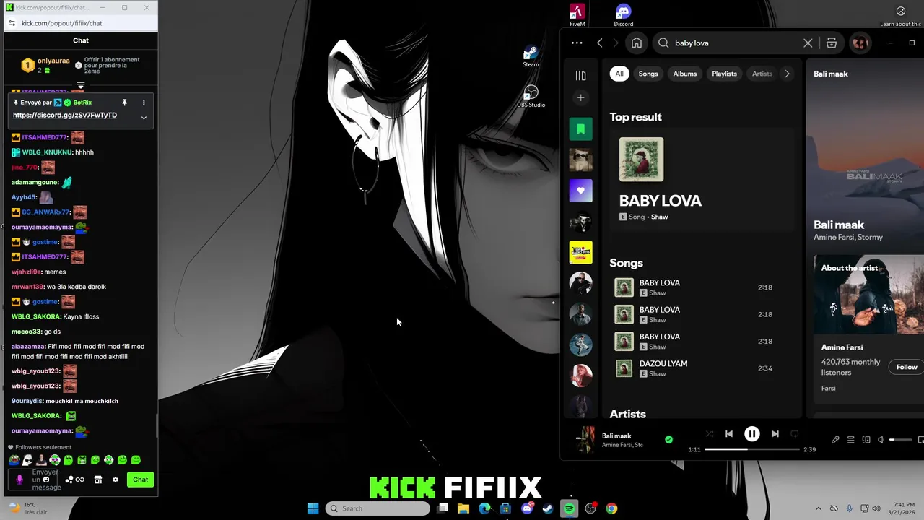Screen dimensions: 924x520
Task: Open Windows Start menu
Action: pos(313,508)
